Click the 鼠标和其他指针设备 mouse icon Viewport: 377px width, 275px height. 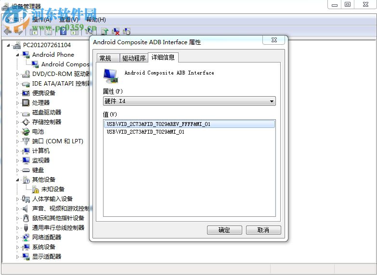point(26,218)
